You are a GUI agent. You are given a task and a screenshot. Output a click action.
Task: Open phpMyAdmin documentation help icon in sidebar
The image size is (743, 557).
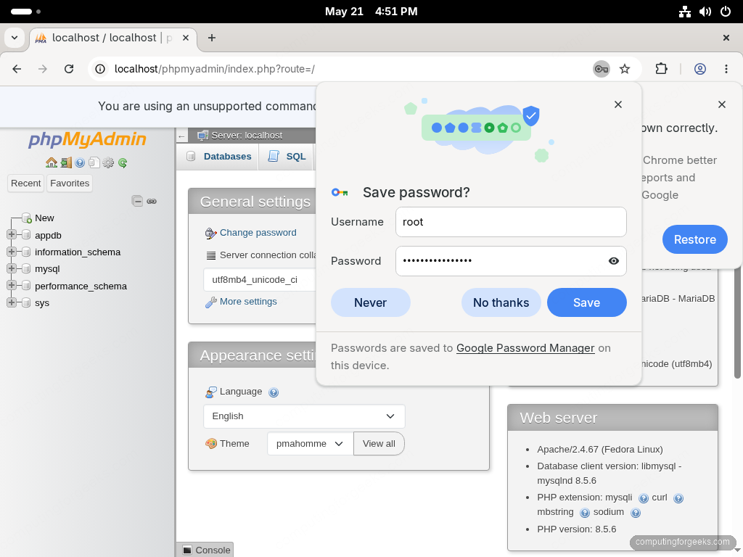[x=80, y=163]
